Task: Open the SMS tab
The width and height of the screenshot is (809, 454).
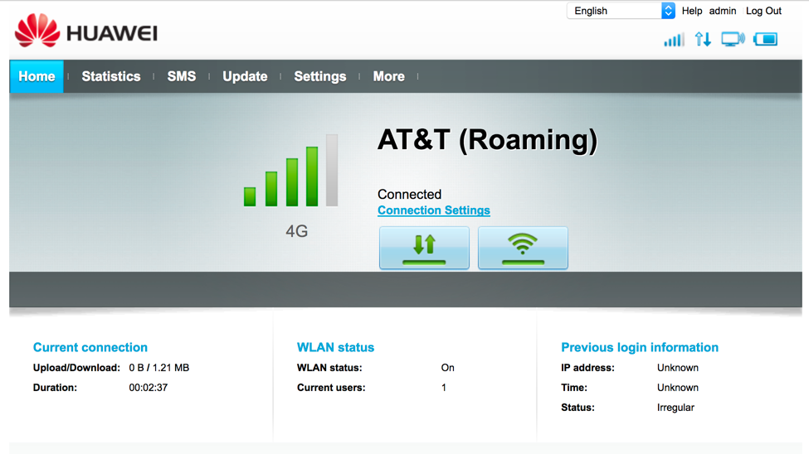Action: coord(182,76)
